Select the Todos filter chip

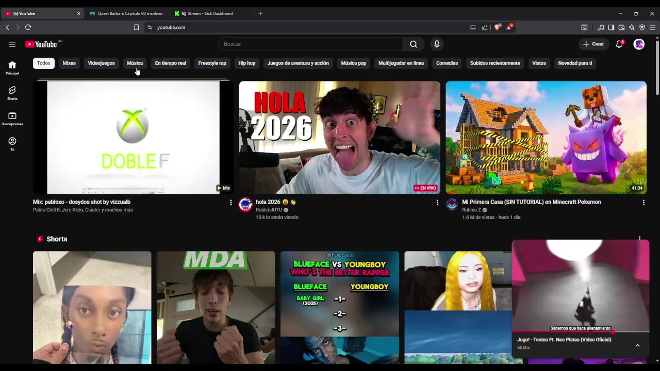click(44, 63)
